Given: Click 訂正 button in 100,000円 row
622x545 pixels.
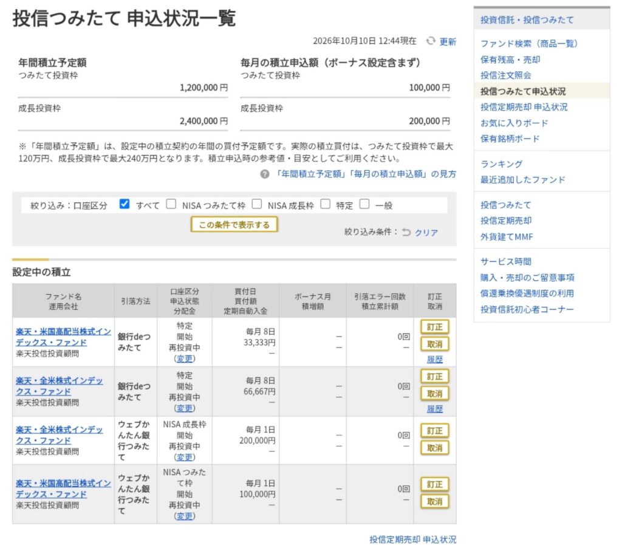Looking at the screenshot, I should tap(435, 484).
